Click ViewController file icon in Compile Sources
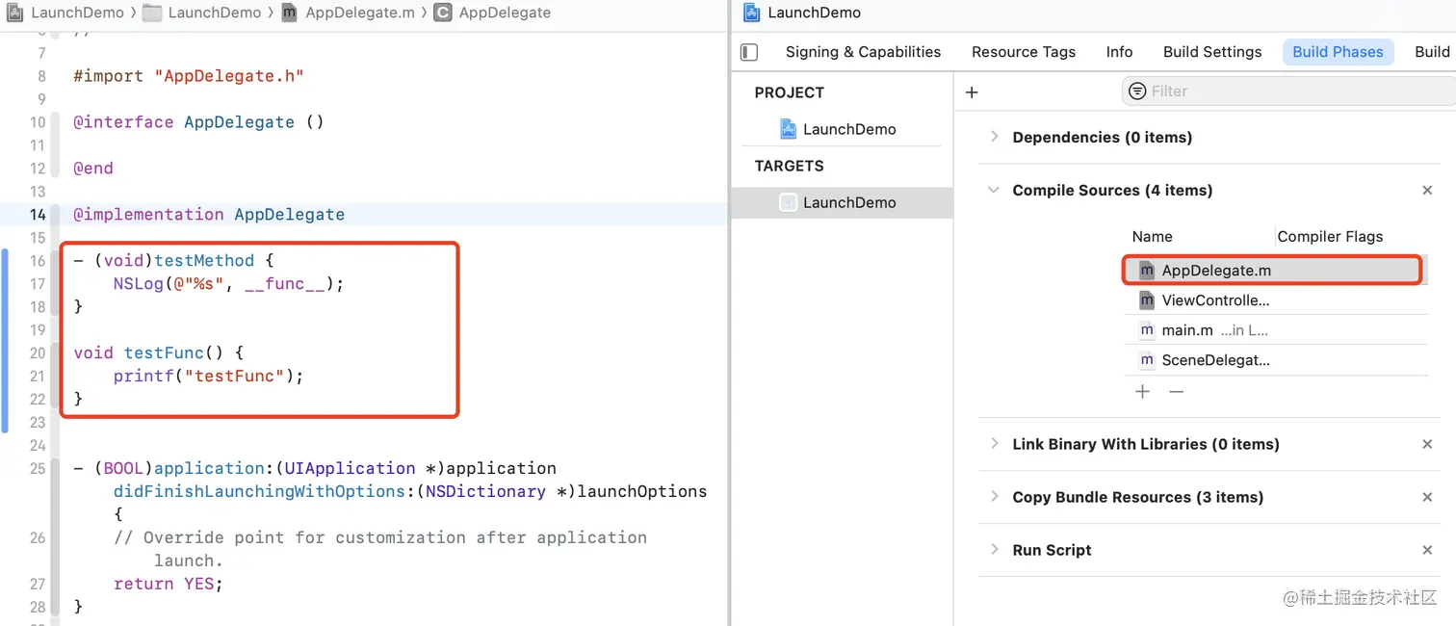Image resolution: width=1456 pixels, height=626 pixels. point(1146,300)
